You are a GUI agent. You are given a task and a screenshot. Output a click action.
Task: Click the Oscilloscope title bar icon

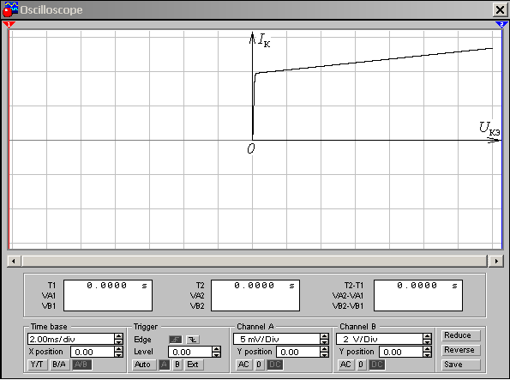pyautogui.click(x=9, y=9)
